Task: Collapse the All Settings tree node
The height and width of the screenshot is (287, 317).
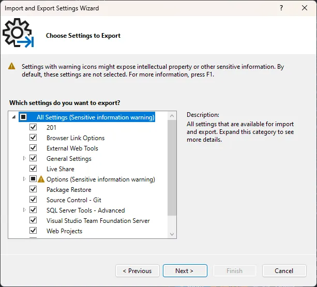Action: click(x=14, y=117)
